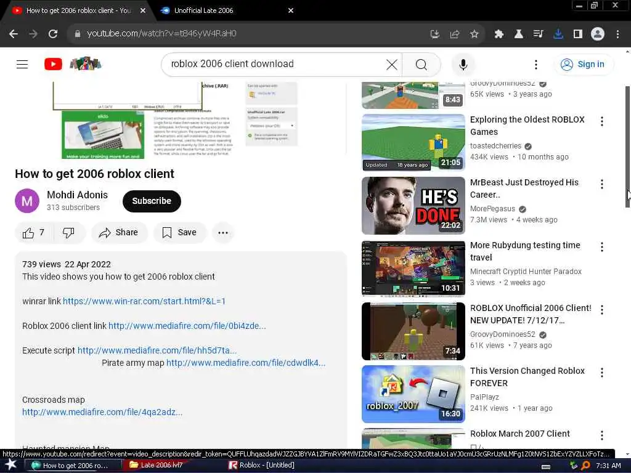631x473 pixels.
Task: Click the browser address bar URL
Action: point(162,34)
